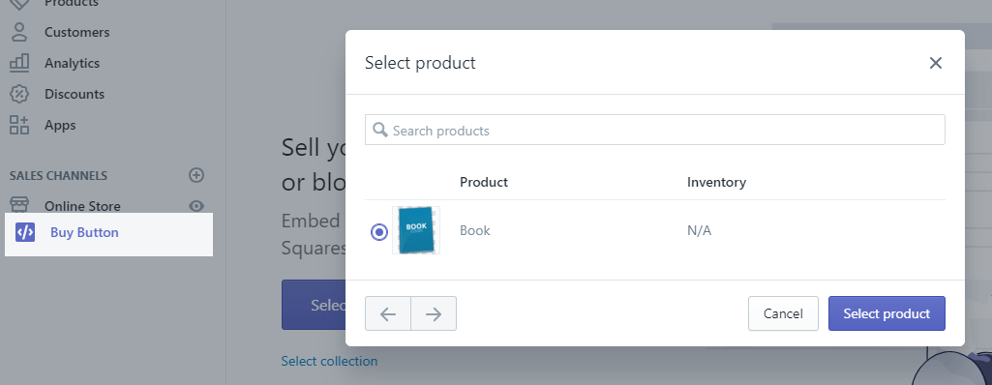The image size is (992, 385).
Task: Click the Buy Button code icon
Action: [x=25, y=232]
